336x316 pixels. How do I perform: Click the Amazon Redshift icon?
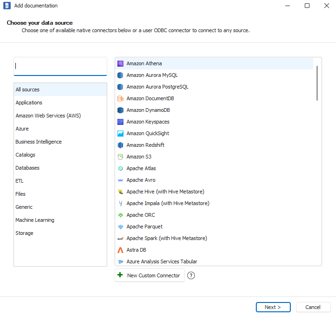click(x=120, y=145)
